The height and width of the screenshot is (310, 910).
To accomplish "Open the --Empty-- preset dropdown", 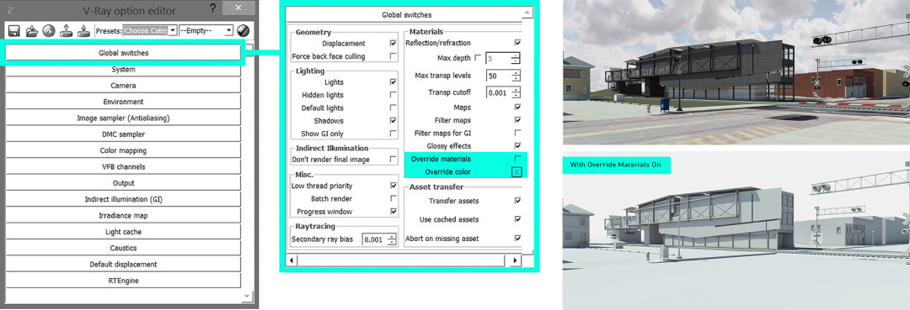I will [x=206, y=30].
